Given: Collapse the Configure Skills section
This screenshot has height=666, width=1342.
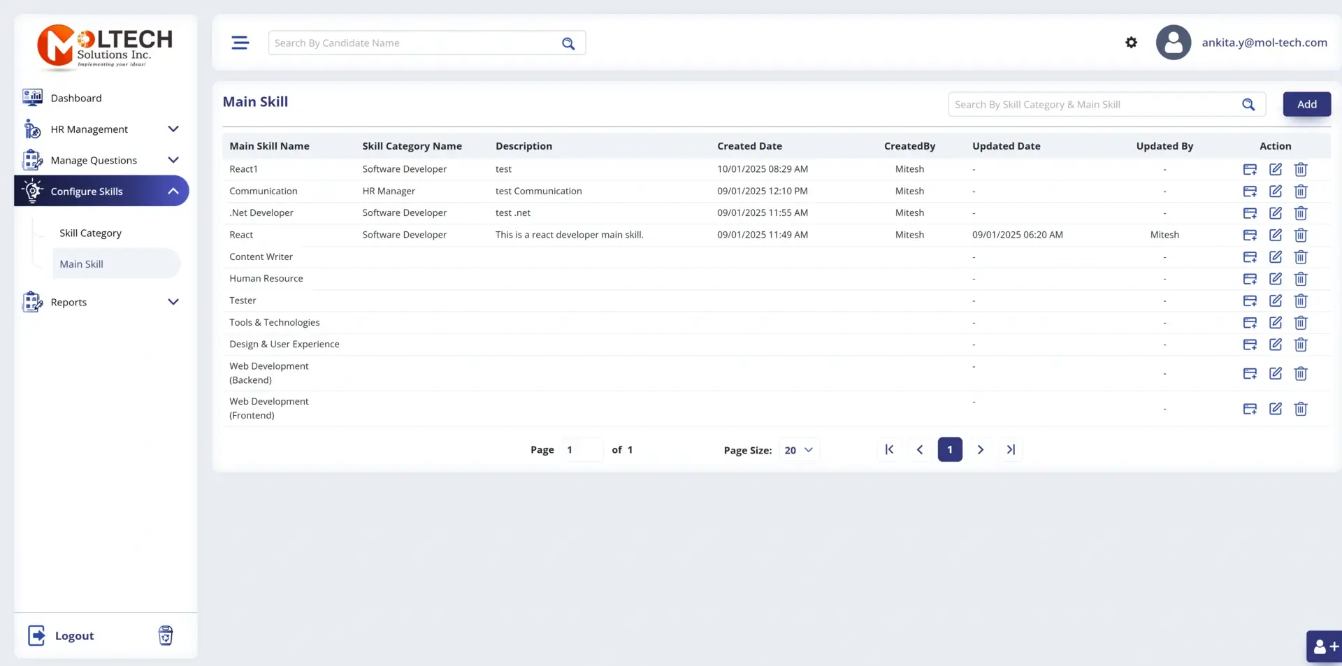Looking at the screenshot, I should (x=173, y=191).
